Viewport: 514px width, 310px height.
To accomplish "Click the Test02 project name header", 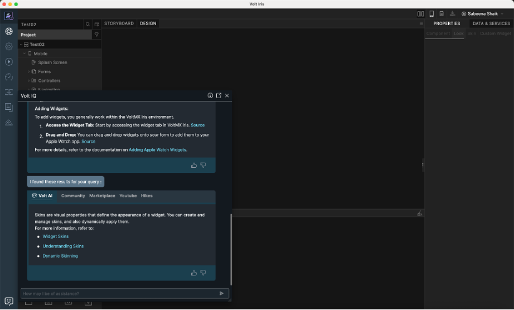I will pos(28,25).
